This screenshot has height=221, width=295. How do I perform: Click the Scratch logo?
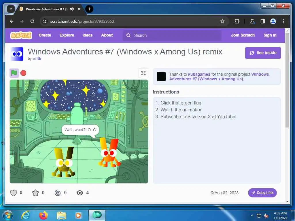tap(21, 35)
